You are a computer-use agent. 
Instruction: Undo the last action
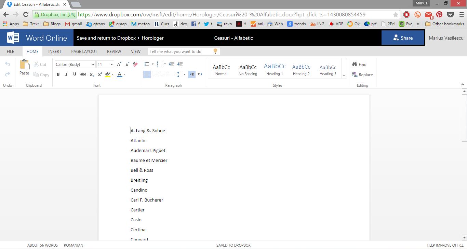[8, 64]
